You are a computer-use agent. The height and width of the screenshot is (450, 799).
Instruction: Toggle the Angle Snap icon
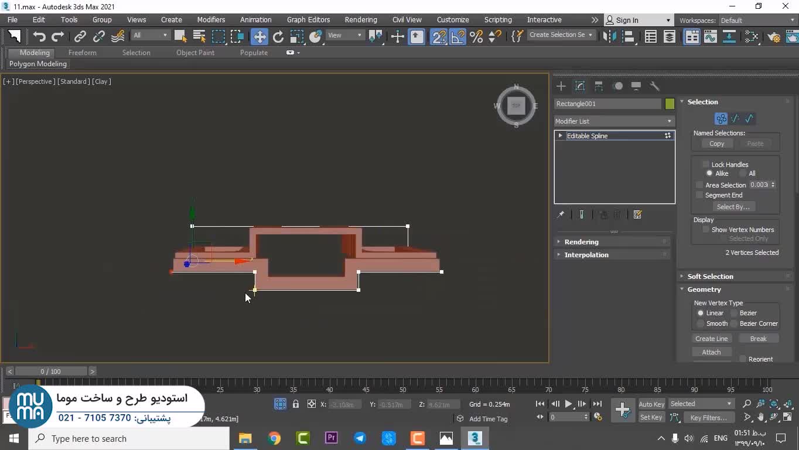[457, 36]
